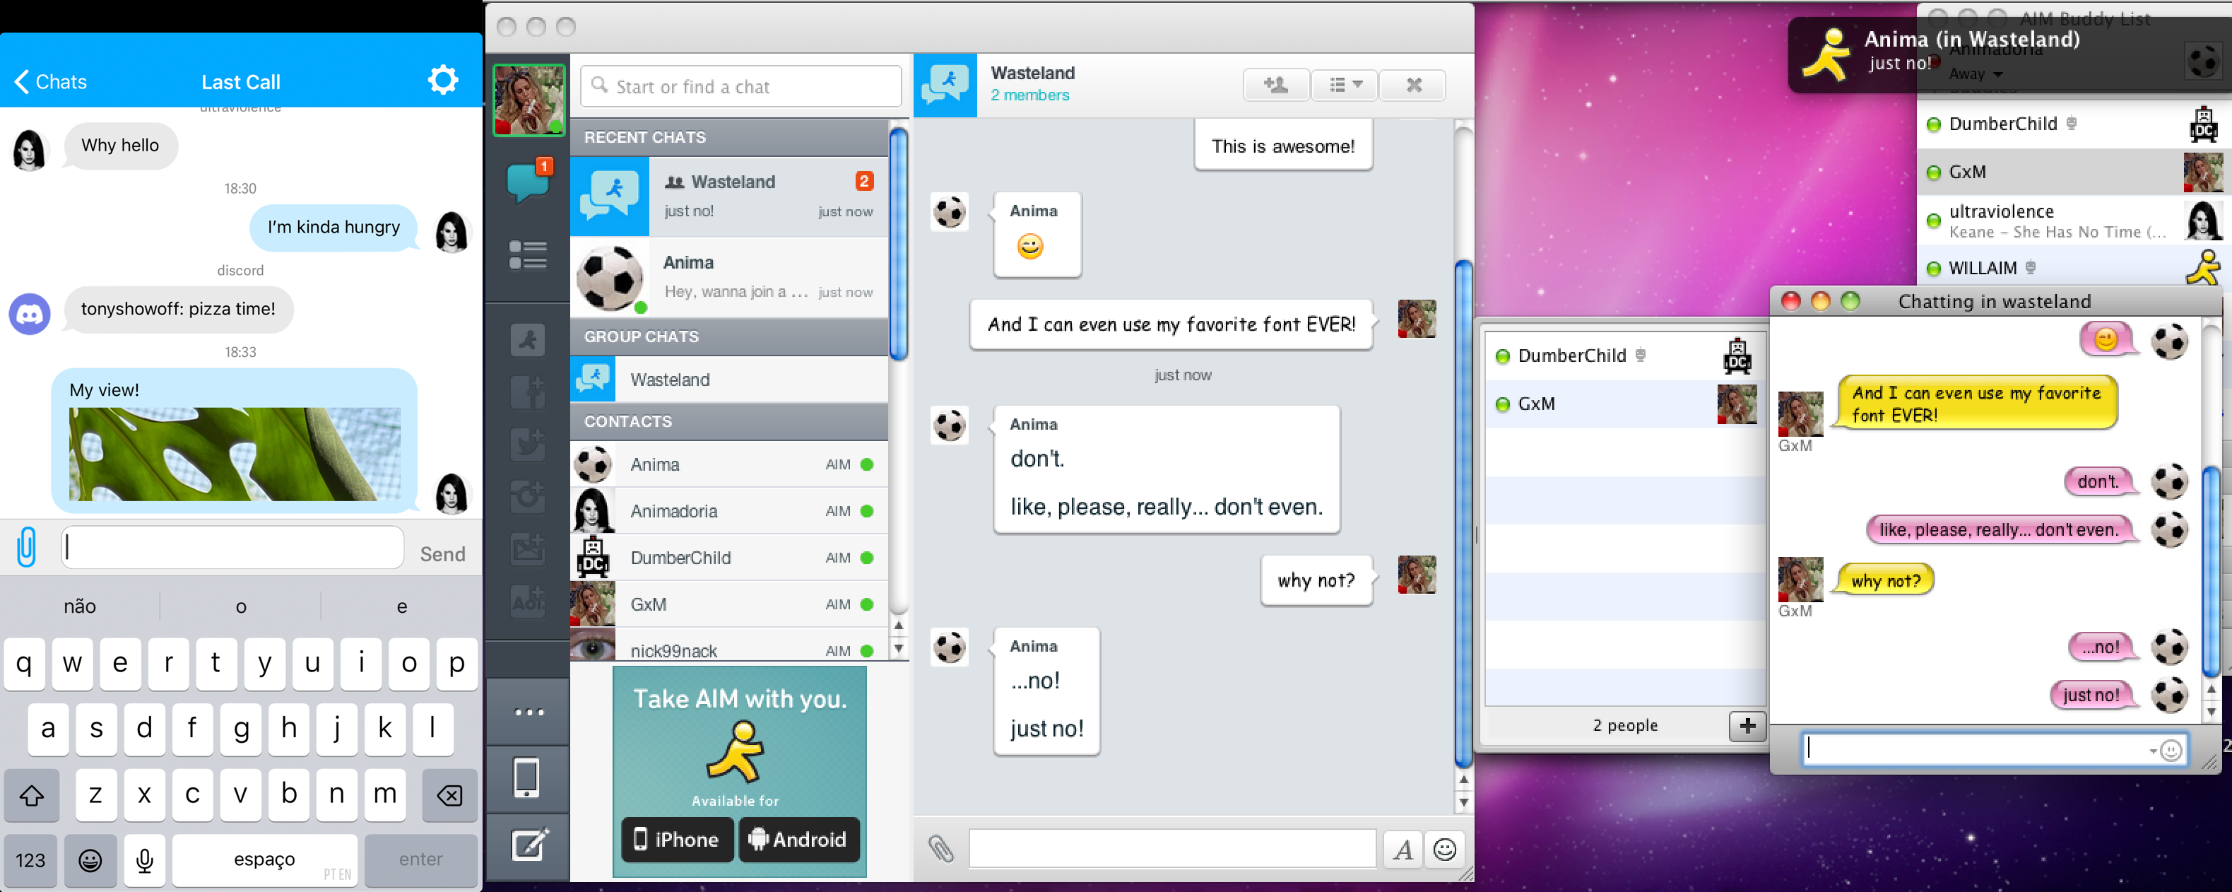The width and height of the screenshot is (2232, 892).
Task: Open chats icon with unread badge
Action: coord(528,181)
